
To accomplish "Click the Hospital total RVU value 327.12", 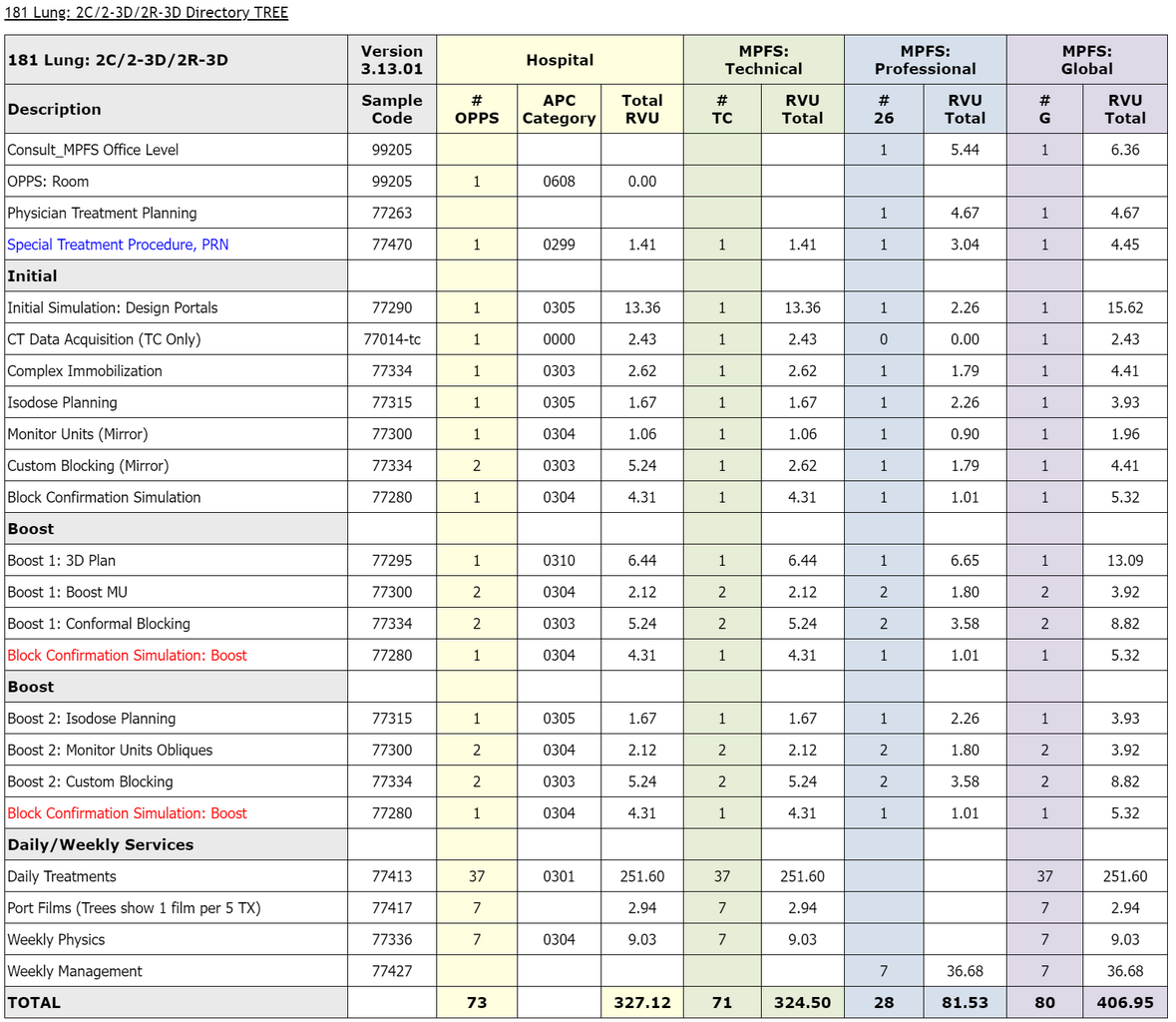I will pyautogui.click(x=641, y=1002).
